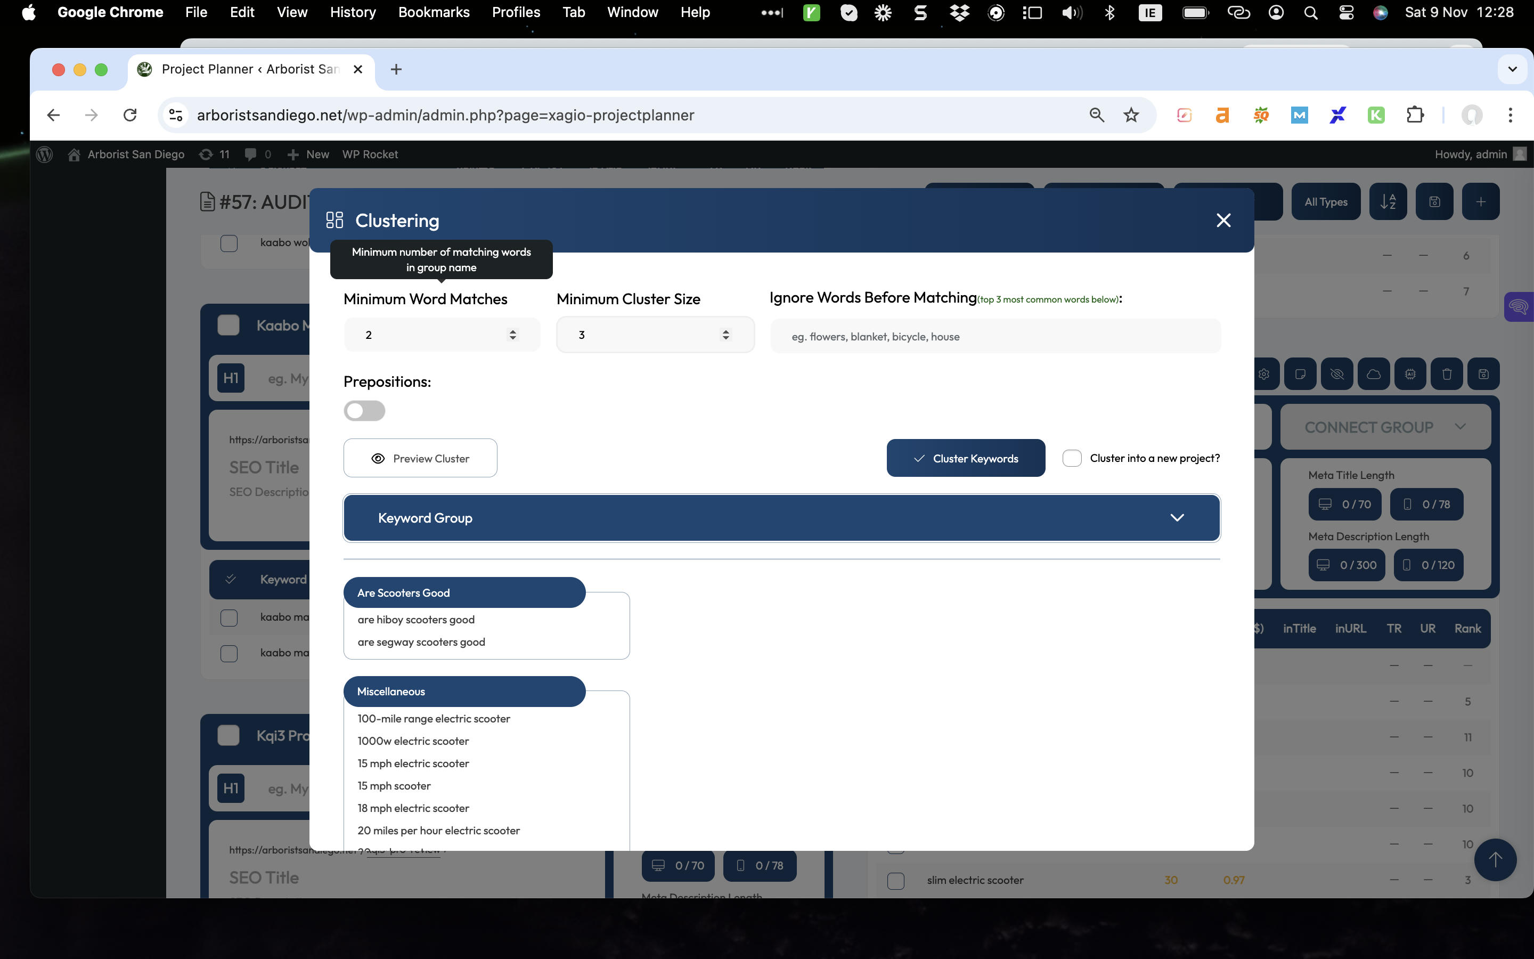Click the Ignore Words Before Matching input
The image size is (1534, 959).
pyautogui.click(x=995, y=336)
